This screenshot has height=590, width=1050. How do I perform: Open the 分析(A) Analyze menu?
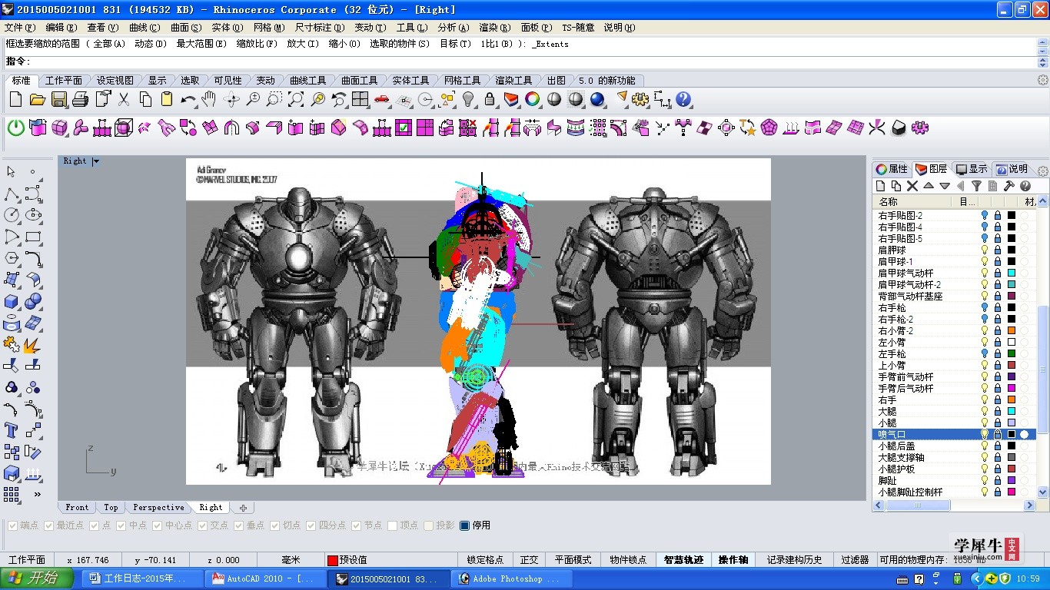[454, 28]
